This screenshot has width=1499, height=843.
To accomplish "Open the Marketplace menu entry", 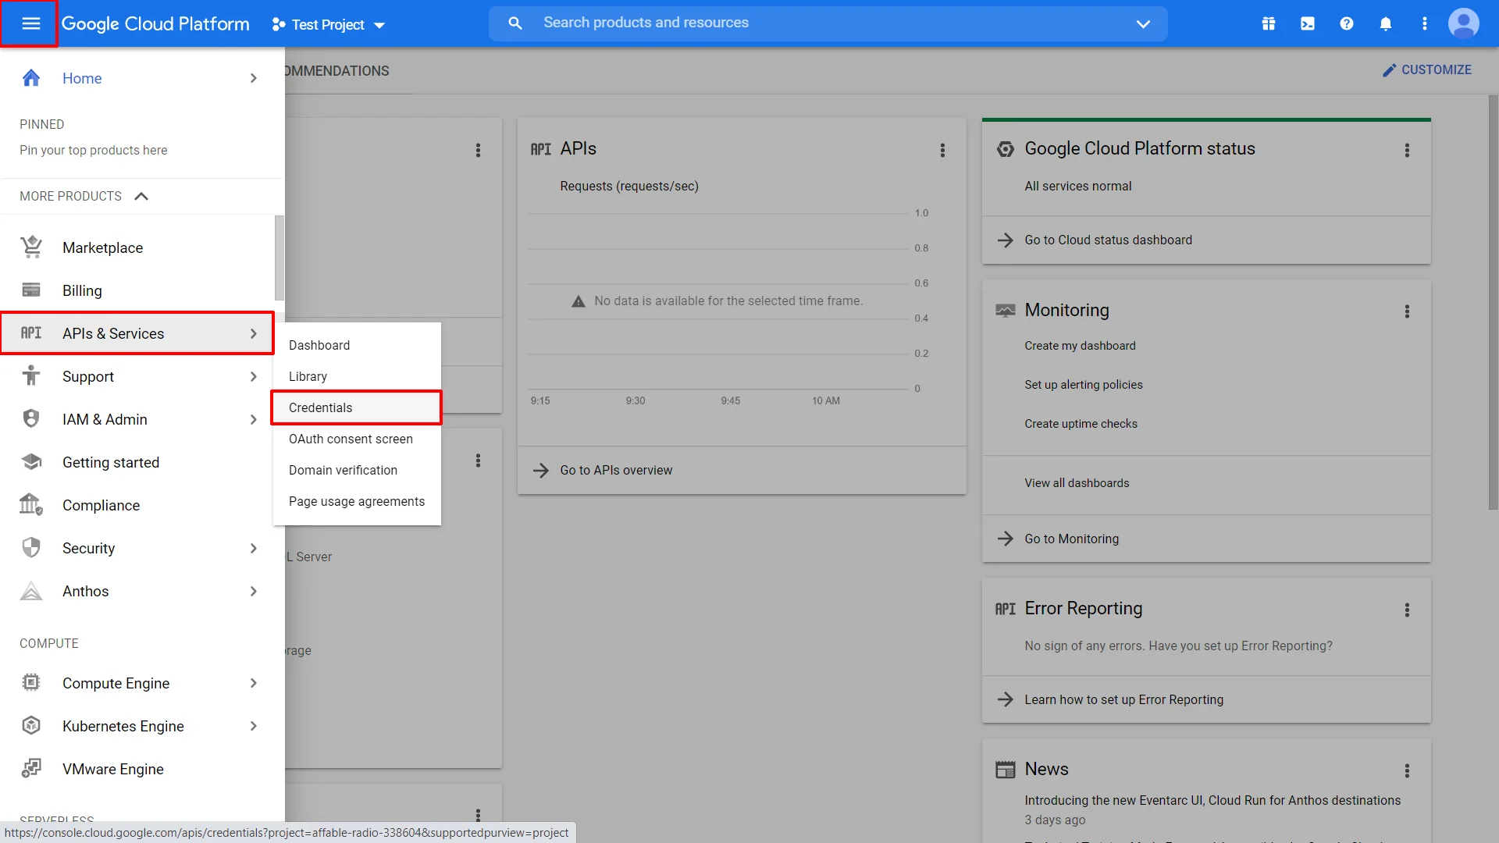I will (x=137, y=247).
